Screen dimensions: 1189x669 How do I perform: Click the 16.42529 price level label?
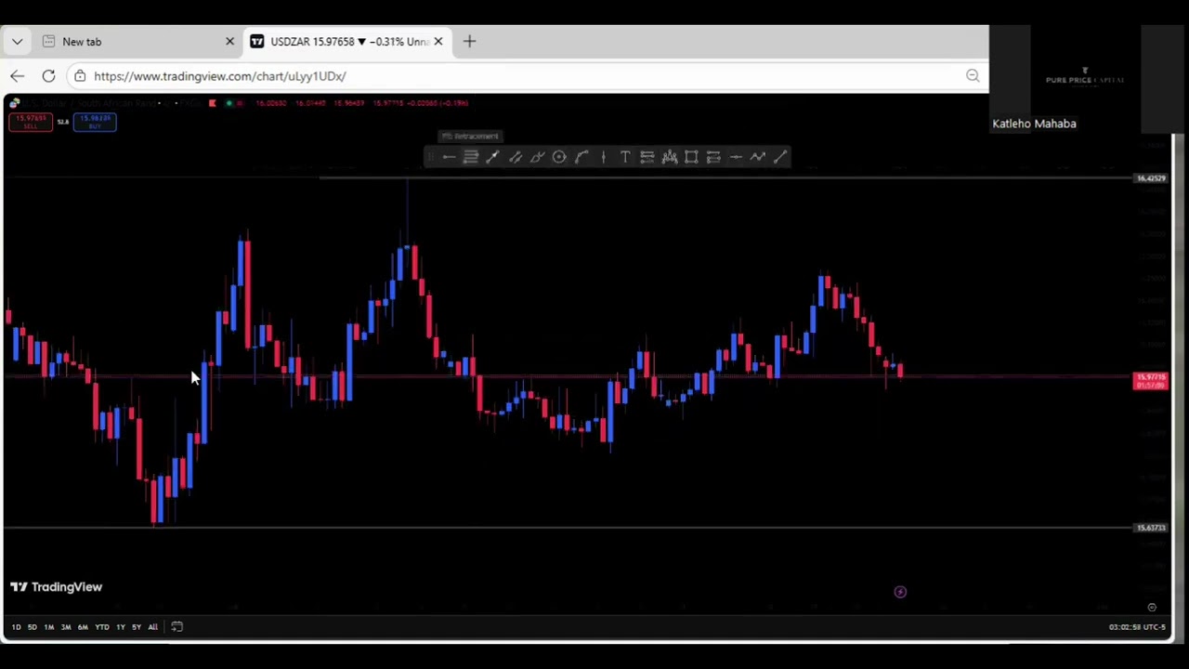click(x=1152, y=178)
